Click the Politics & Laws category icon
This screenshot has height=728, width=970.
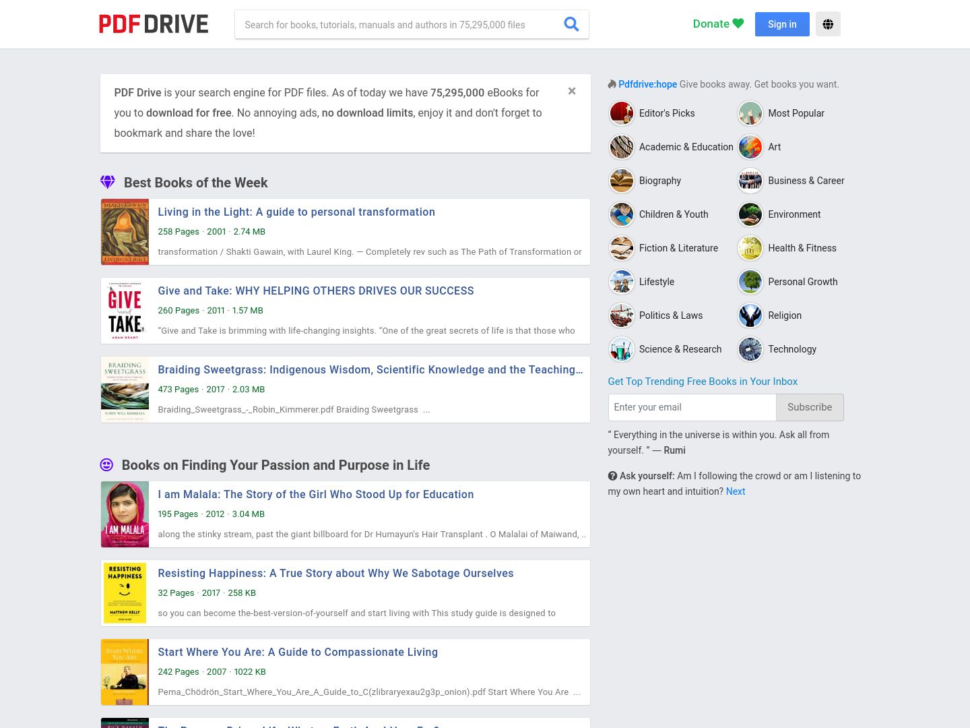[x=621, y=315]
